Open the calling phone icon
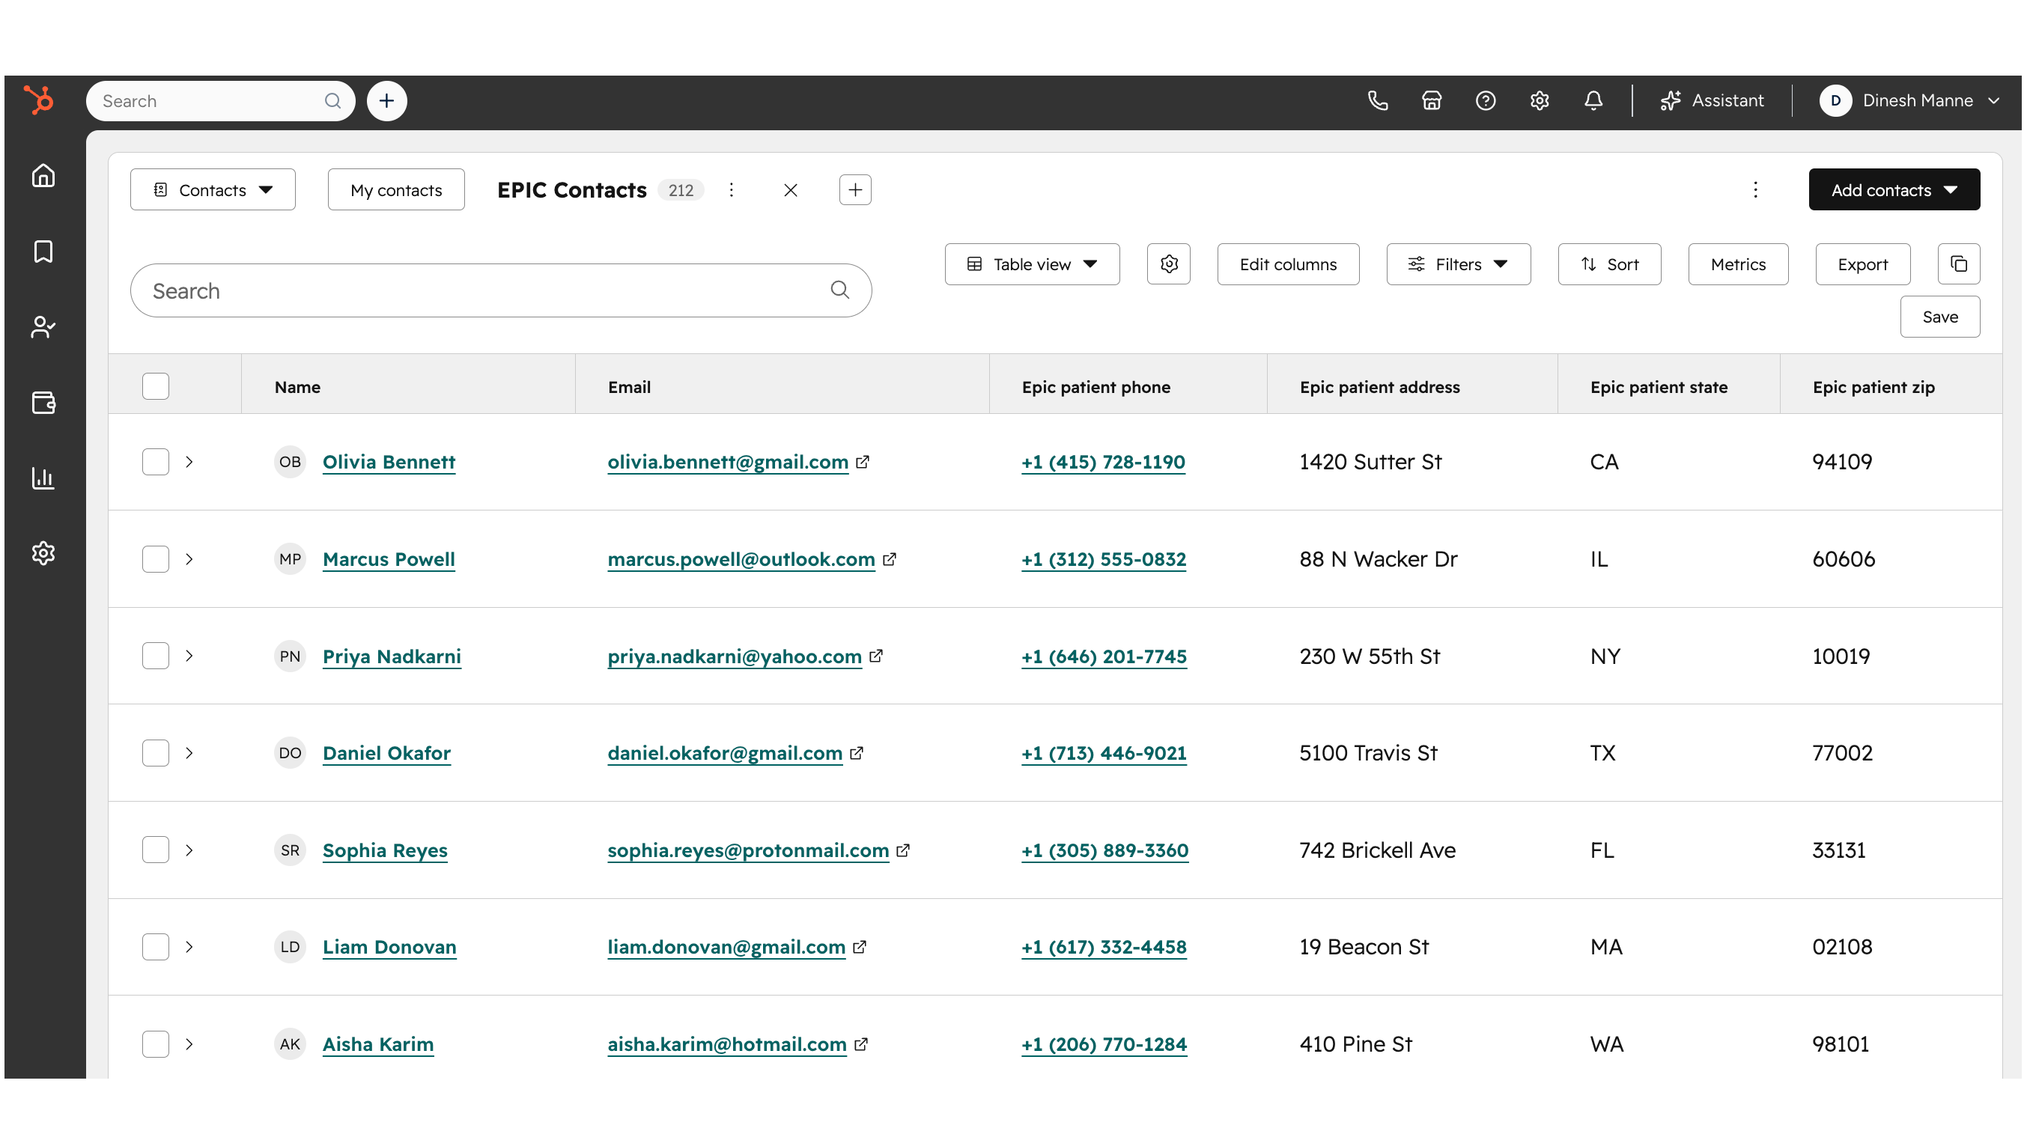Image resolution: width=2033 pixels, height=1143 pixels. coord(1378,101)
